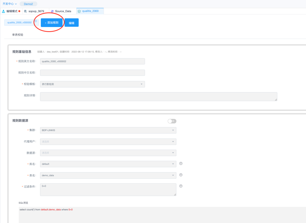Click the 编辑模式 workflow icon
Screen dimensions: 306x223
pyautogui.click(x=3, y=11)
